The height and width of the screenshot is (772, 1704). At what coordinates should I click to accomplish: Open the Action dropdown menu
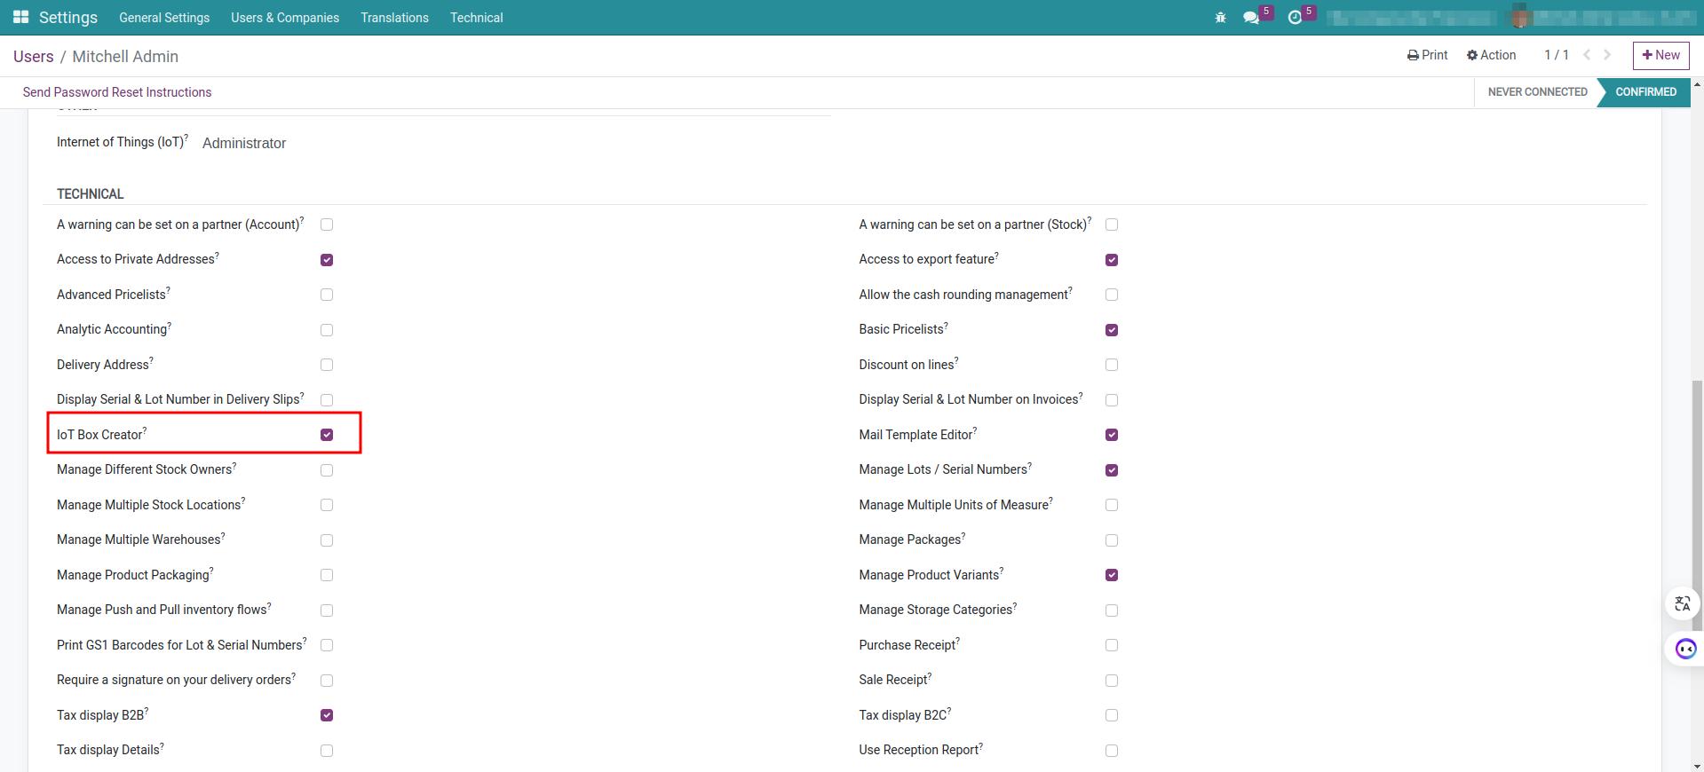1491,55
